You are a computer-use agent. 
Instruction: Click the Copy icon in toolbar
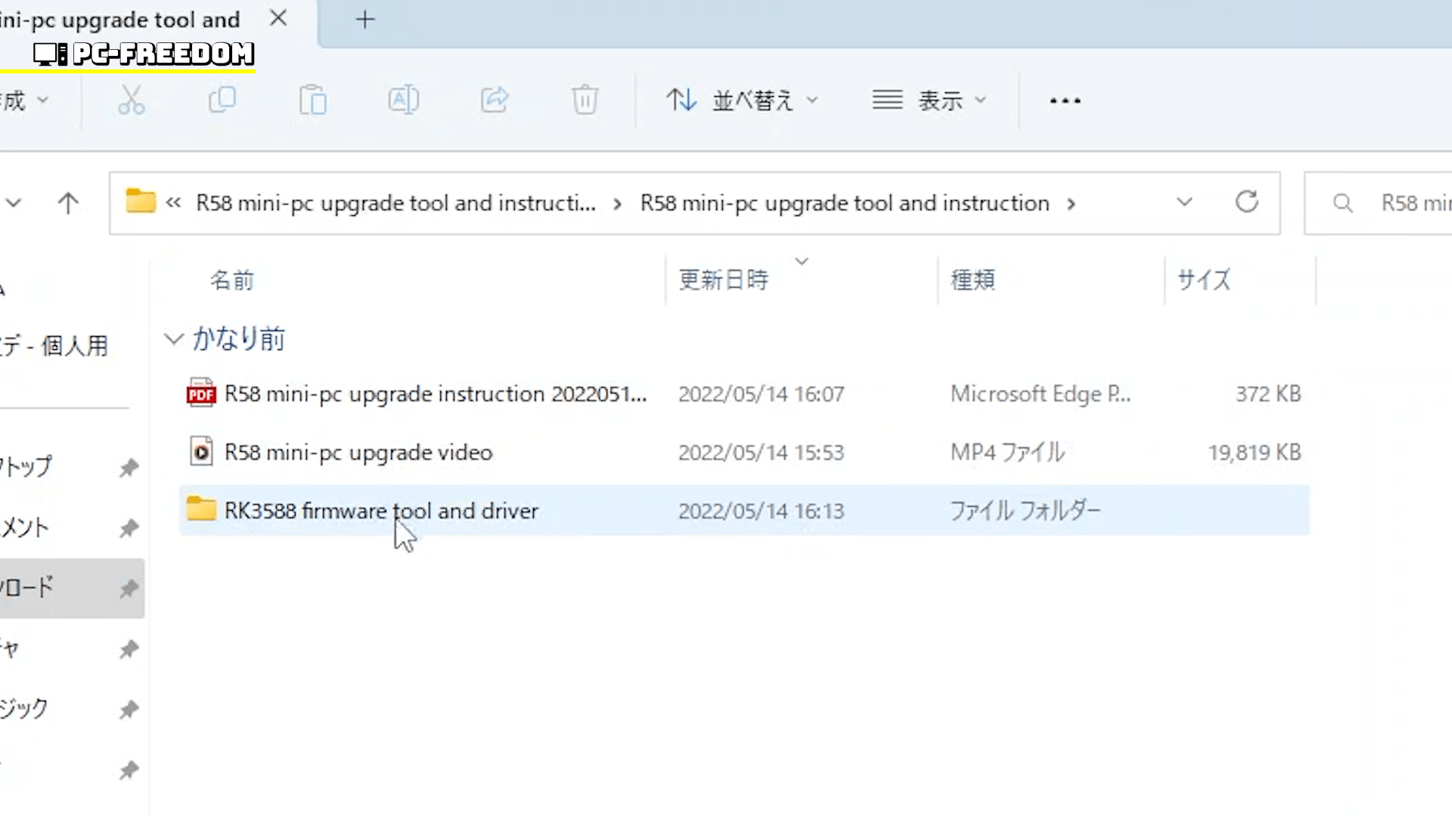coord(222,100)
